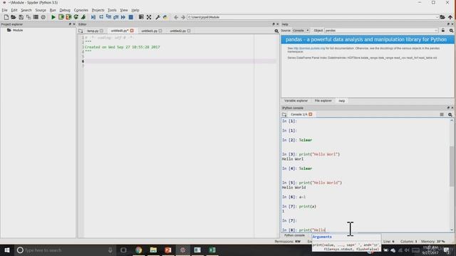Click the Python console bottom tab
The width and height of the screenshot is (456, 256).
click(x=294, y=235)
